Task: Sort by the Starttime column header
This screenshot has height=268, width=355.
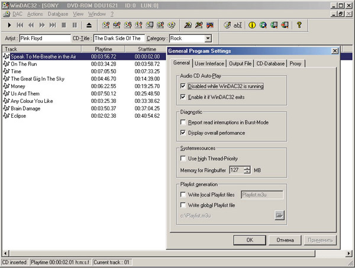Action: 146,49
